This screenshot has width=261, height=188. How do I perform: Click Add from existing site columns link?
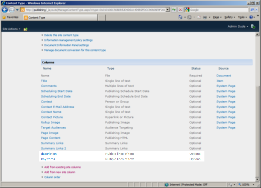[x=62, y=167]
